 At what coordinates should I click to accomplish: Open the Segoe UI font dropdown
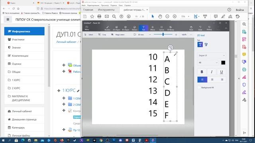tap(212, 56)
